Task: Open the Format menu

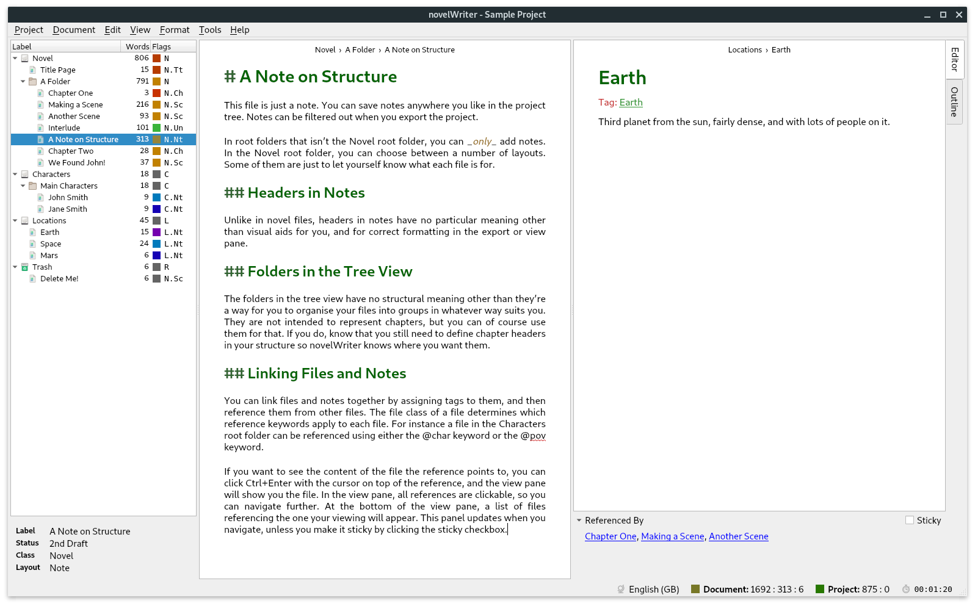Action: 175,30
